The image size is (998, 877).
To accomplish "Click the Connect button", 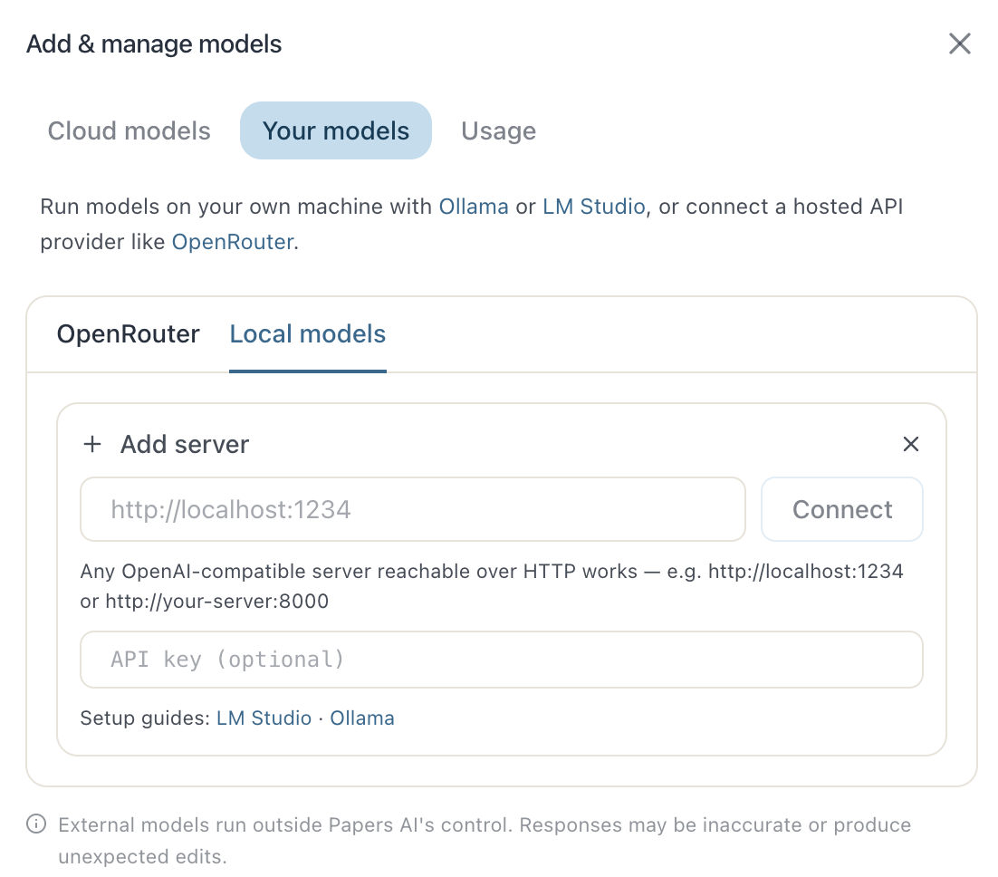I will pos(842,509).
